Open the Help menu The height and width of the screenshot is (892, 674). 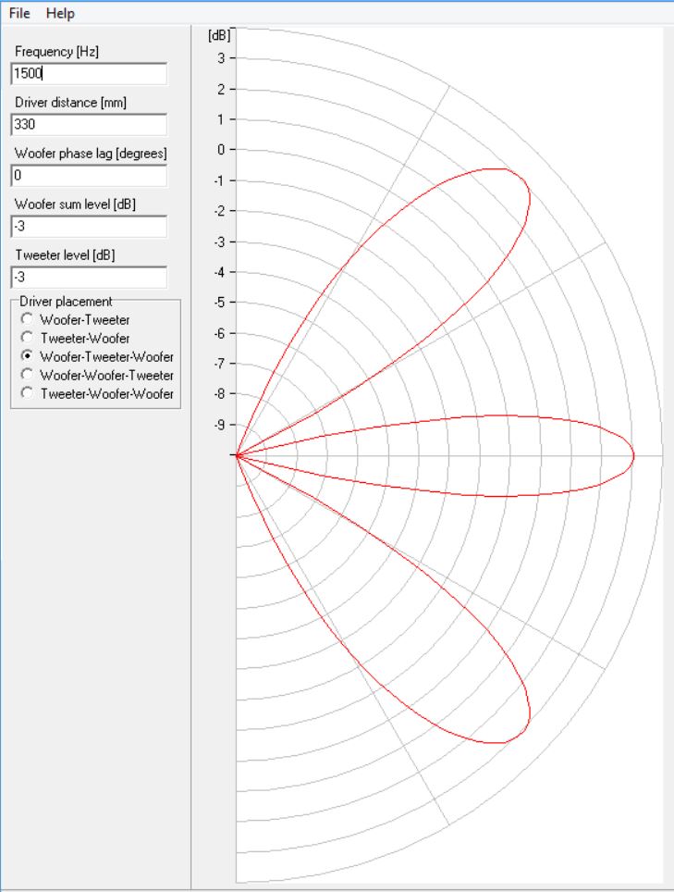(x=60, y=13)
